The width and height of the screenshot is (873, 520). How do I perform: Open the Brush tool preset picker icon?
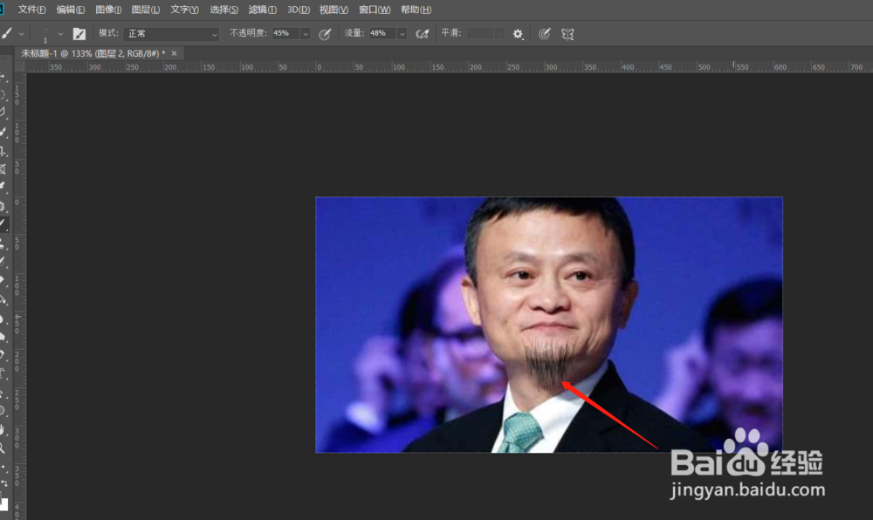(7, 33)
